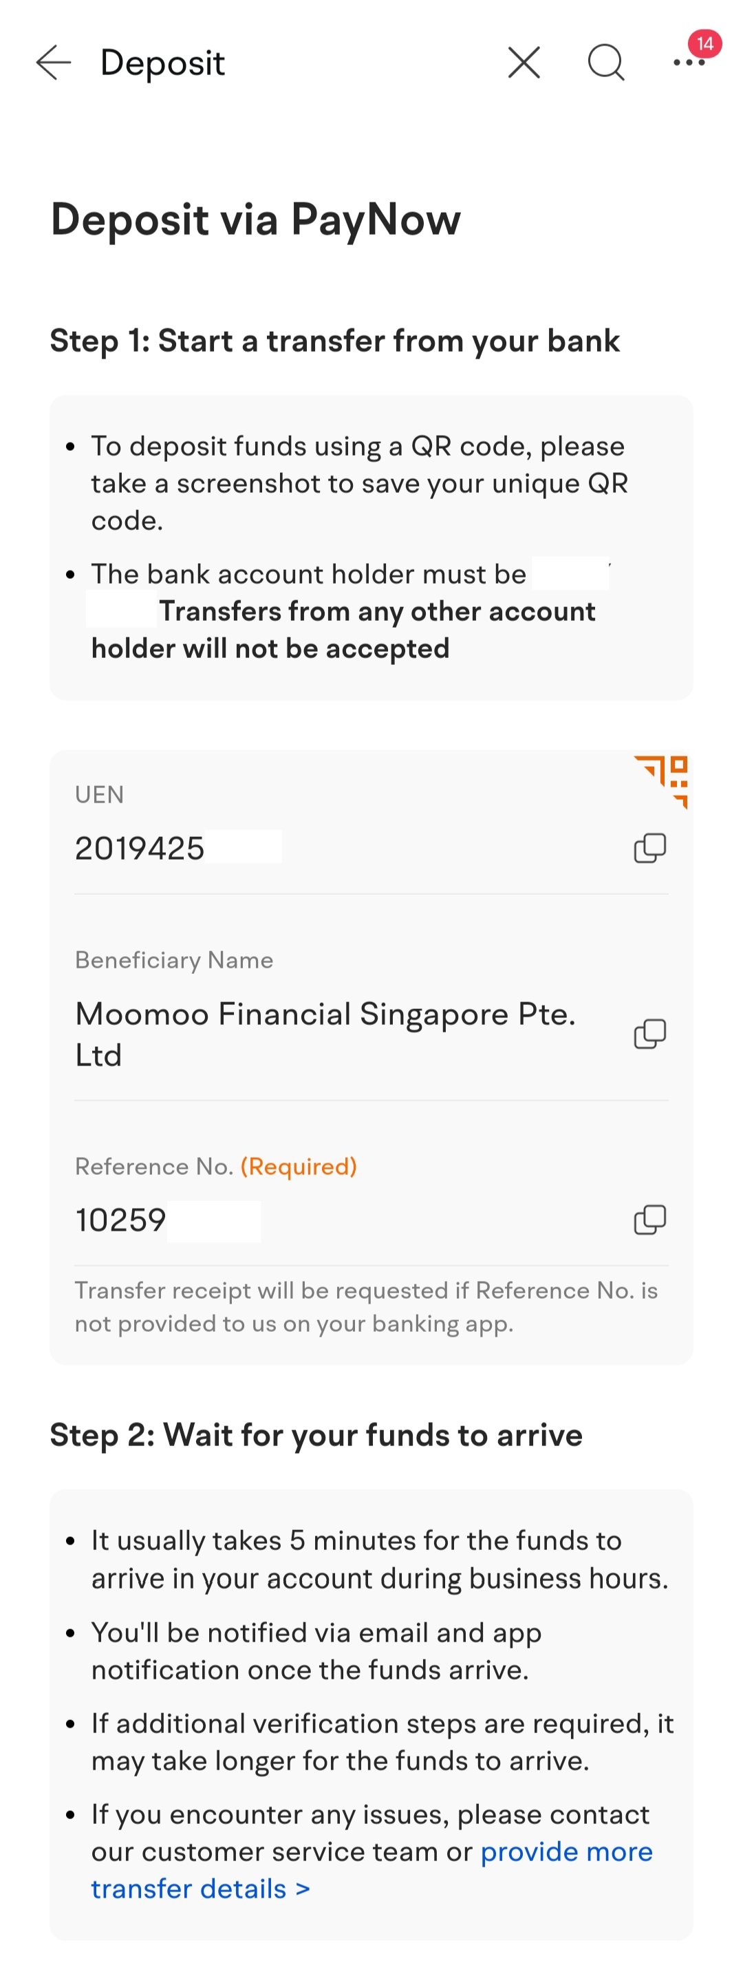Tap the Reference No. value 10259
The image size is (743, 1985).
[120, 1220]
